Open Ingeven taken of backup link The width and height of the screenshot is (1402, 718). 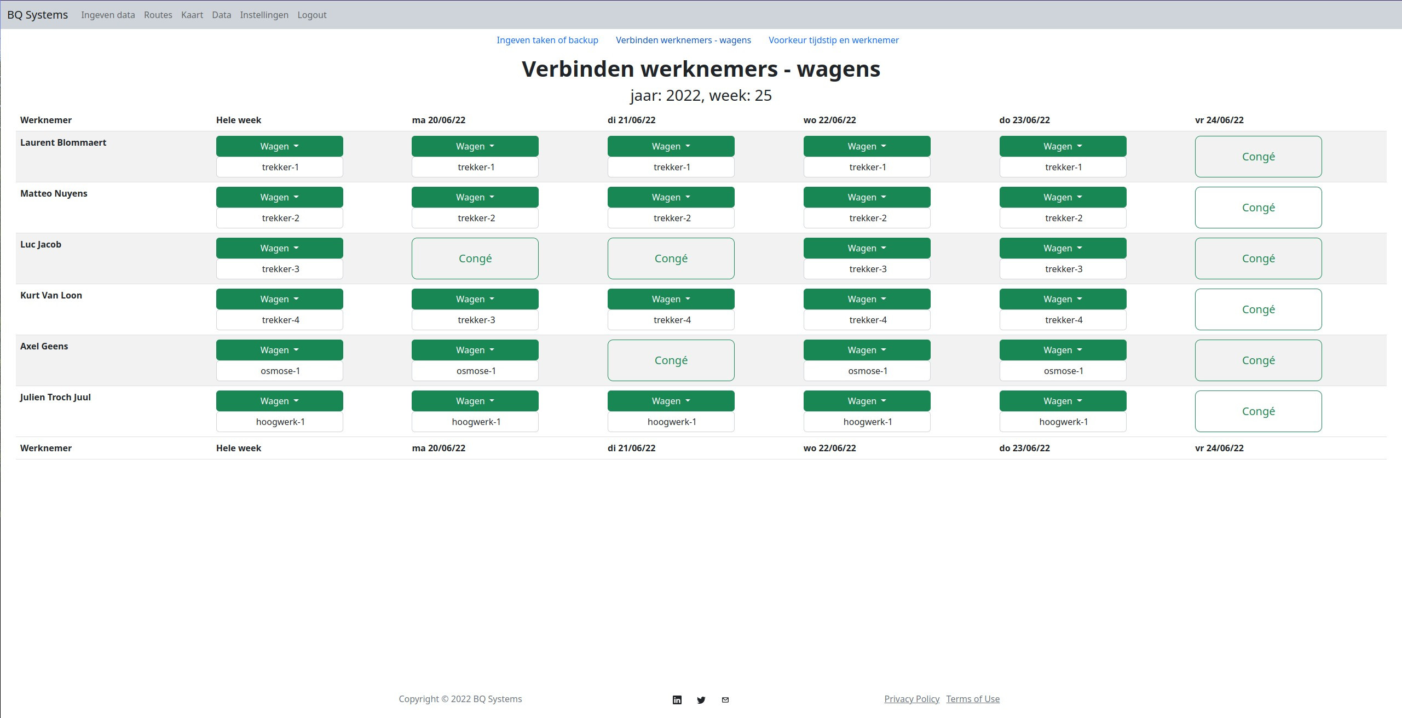point(547,40)
